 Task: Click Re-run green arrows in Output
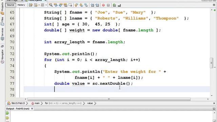click(x=7, y=113)
